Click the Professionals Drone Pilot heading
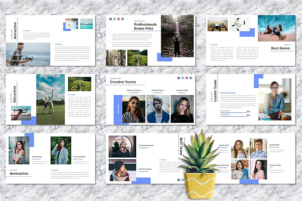 point(145,26)
